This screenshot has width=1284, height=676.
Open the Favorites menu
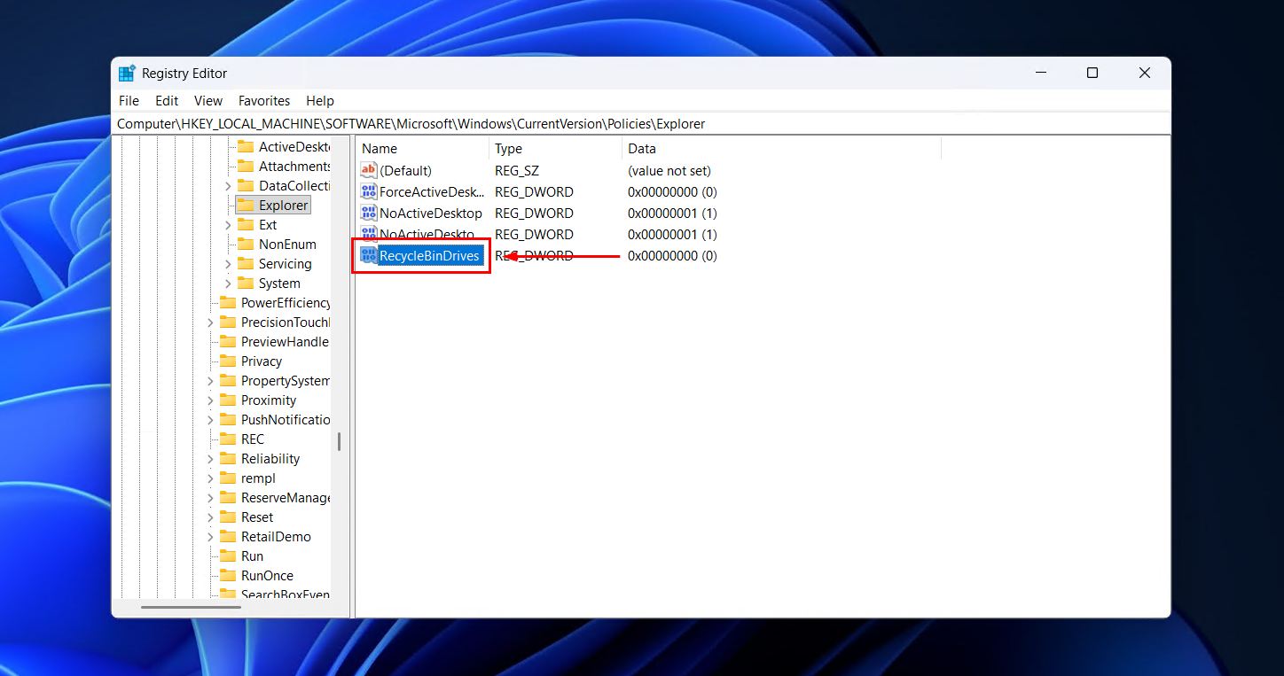pyautogui.click(x=263, y=100)
